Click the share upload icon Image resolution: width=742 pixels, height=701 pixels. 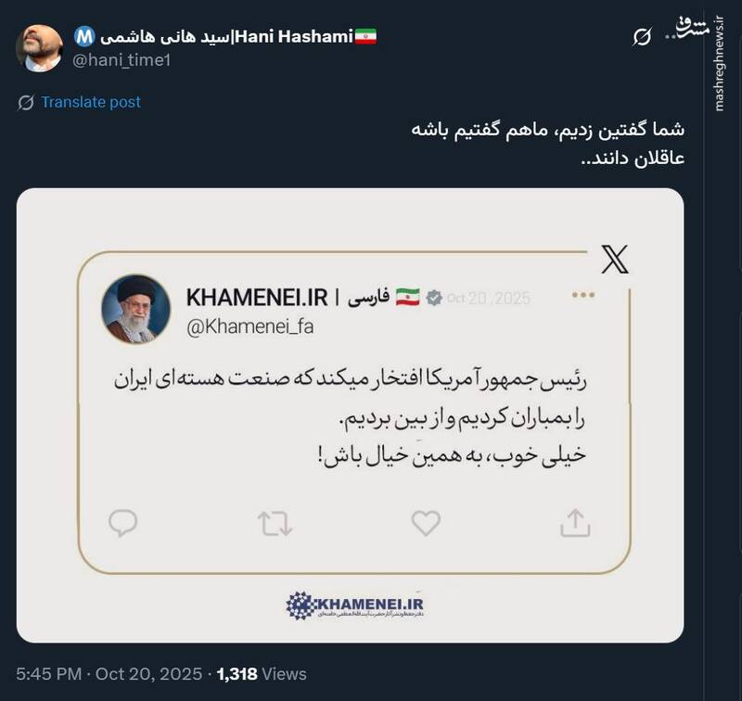(x=576, y=524)
